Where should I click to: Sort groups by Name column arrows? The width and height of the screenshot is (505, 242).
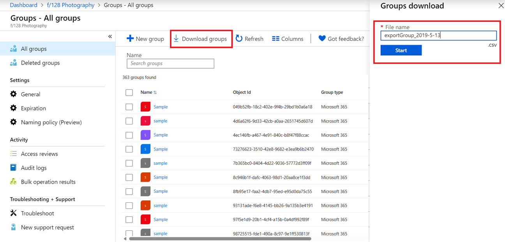click(155, 93)
